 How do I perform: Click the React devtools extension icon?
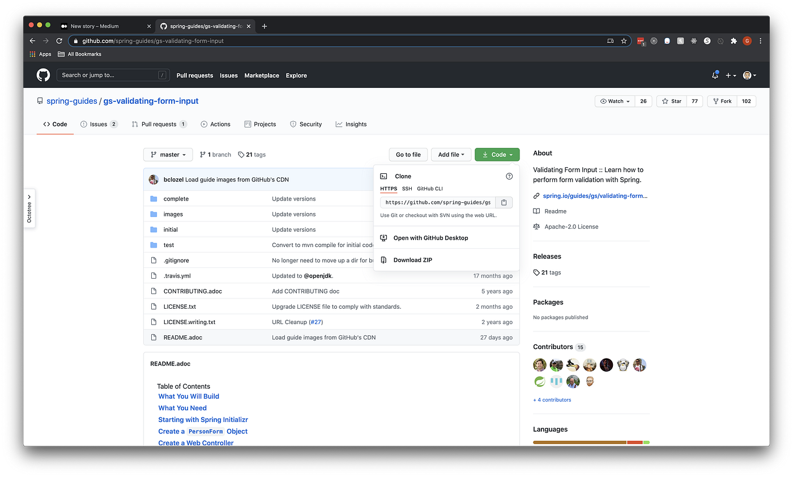[x=693, y=41]
